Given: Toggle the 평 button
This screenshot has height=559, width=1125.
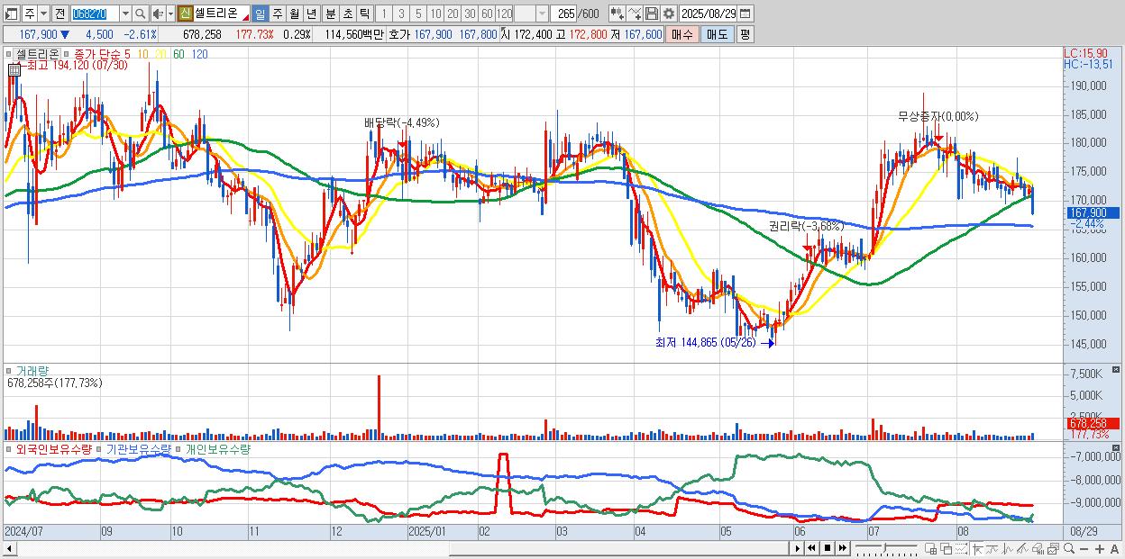Looking at the screenshot, I should 745,34.
